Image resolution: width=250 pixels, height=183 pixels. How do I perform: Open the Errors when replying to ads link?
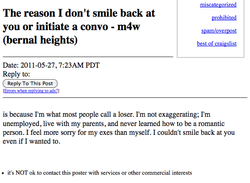pyautogui.click(x=31, y=91)
